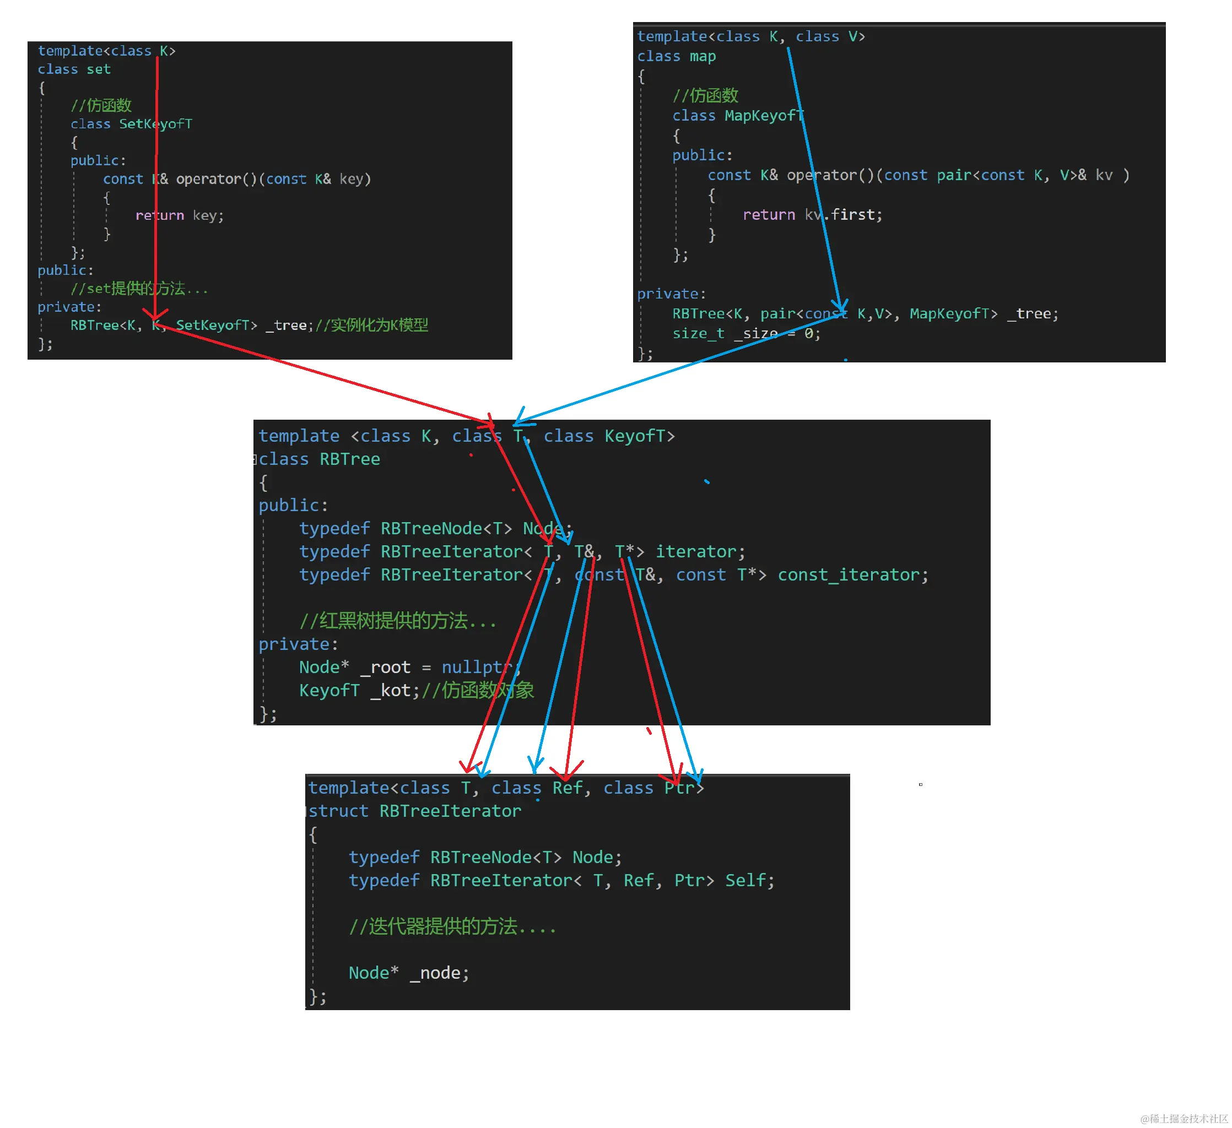The width and height of the screenshot is (1232, 1128).
Task: Click the "class MapKeyofT" declaration
Action: pyautogui.click(x=738, y=116)
